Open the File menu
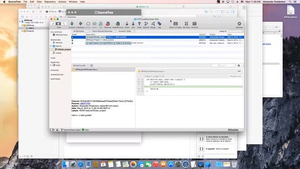This screenshot has height=169, width=300. click(25, 2)
